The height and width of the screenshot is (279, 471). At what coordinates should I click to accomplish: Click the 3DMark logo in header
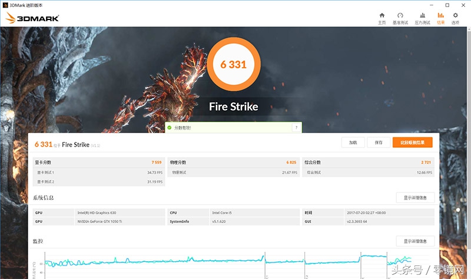(x=32, y=18)
